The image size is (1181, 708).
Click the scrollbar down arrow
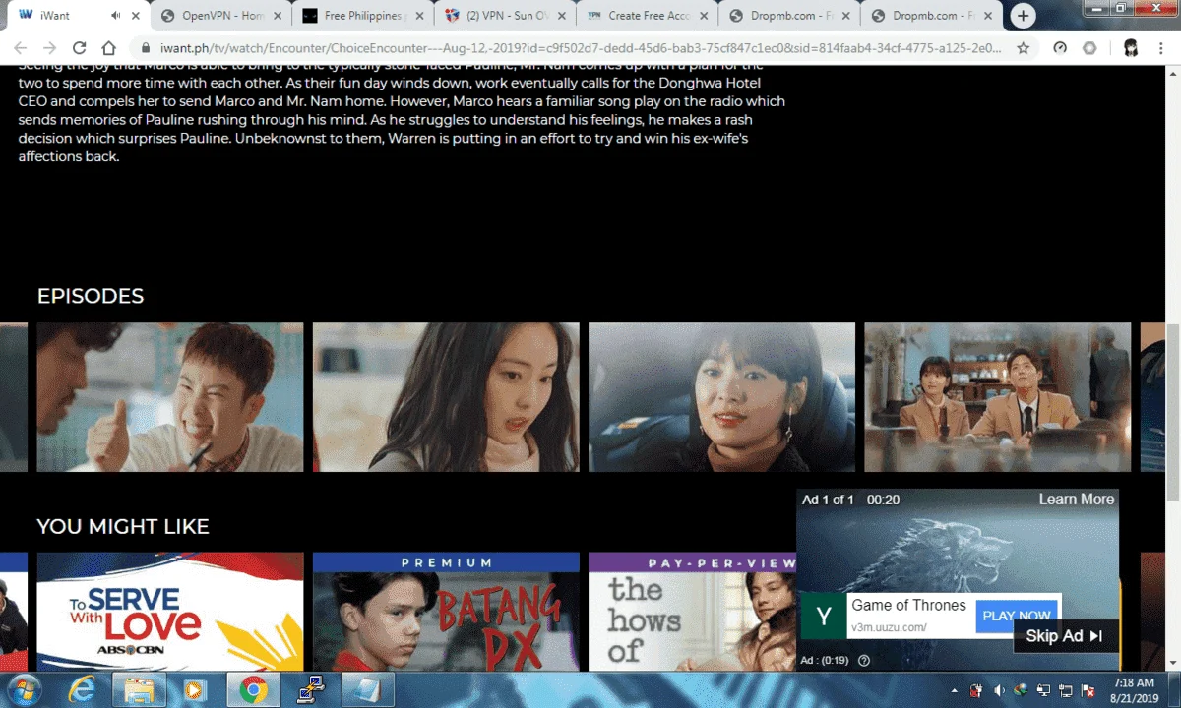coord(1172,664)
